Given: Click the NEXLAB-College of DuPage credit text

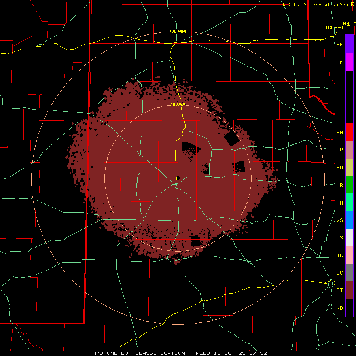Looking at the screenshot, I should [x=316, y=4].
